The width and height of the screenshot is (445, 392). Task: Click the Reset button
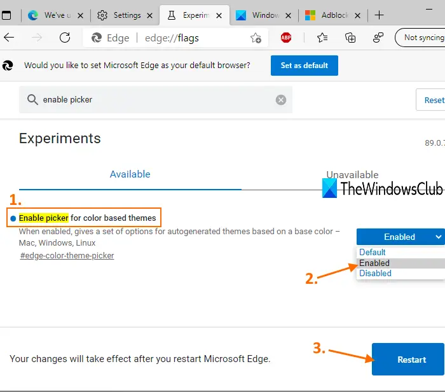pos(430,100)
